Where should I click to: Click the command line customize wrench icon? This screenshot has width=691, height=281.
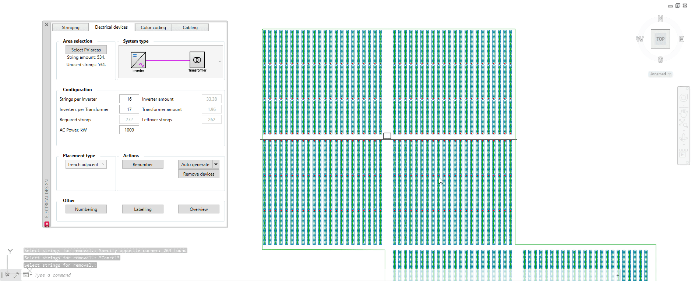tap(17, 274)
